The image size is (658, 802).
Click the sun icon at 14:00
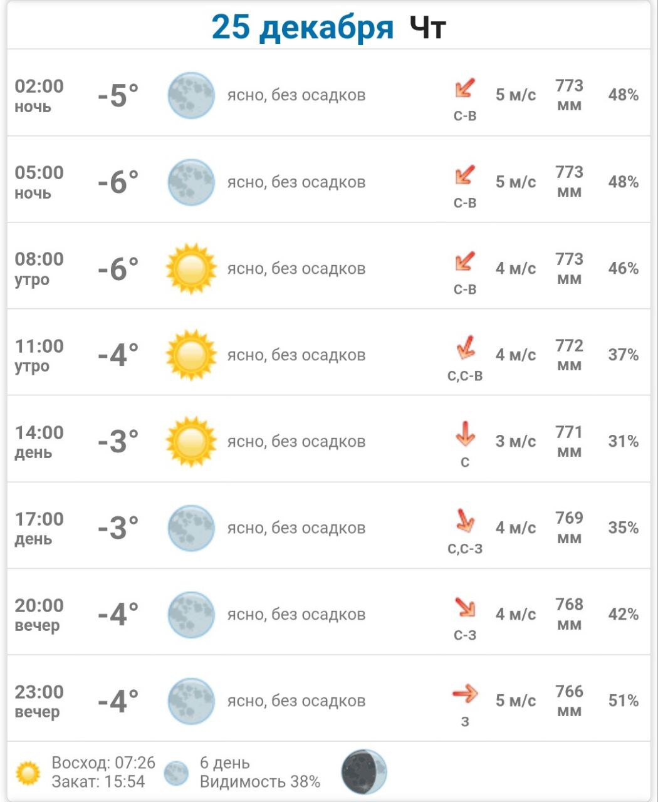coord(191,442)
